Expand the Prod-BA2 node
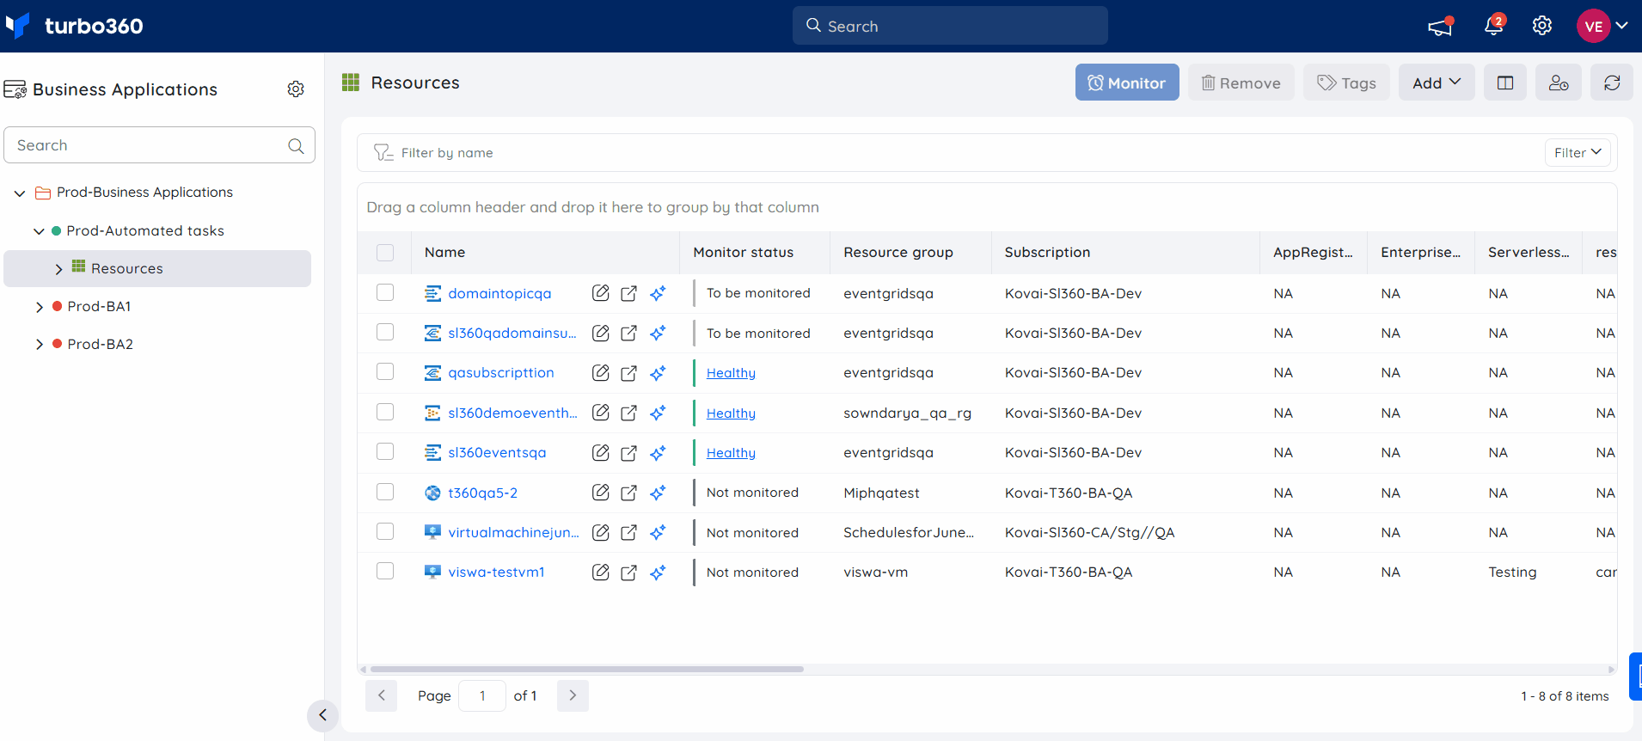This screenshot has height=741, width=1642. pos(39,345)
